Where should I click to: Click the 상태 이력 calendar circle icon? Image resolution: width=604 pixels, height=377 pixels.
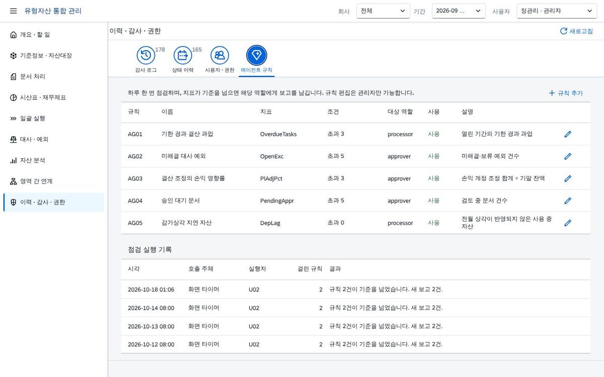pyautogui.click(x=183, y=55)
